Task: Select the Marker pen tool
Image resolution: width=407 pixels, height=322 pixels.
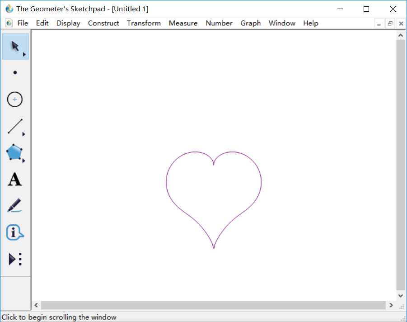Action: pyautogui.click(x=14, y=206)
